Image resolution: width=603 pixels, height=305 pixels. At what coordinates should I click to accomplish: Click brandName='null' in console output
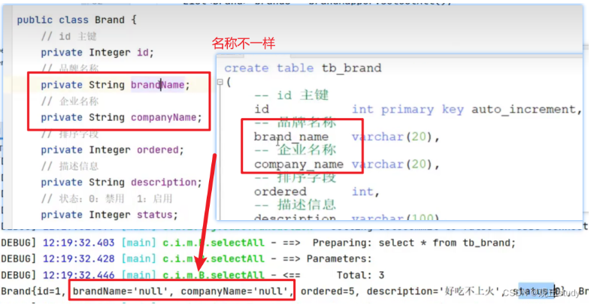point(120,291)
